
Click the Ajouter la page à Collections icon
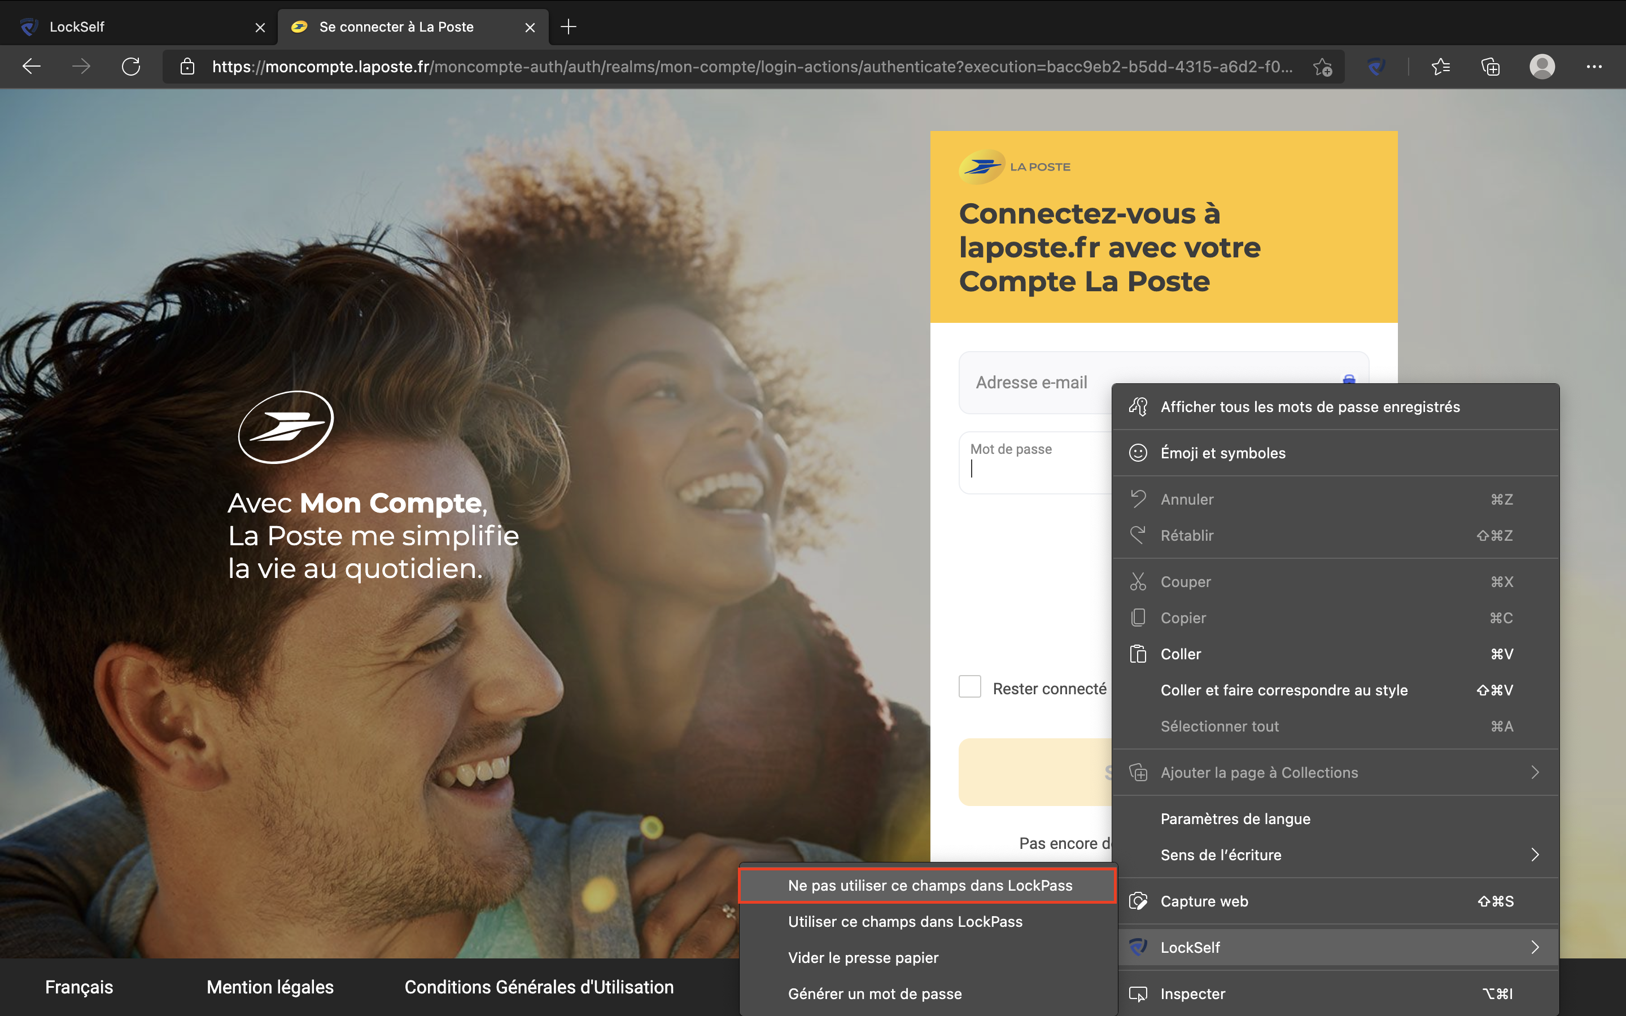tap(1138, 773)
